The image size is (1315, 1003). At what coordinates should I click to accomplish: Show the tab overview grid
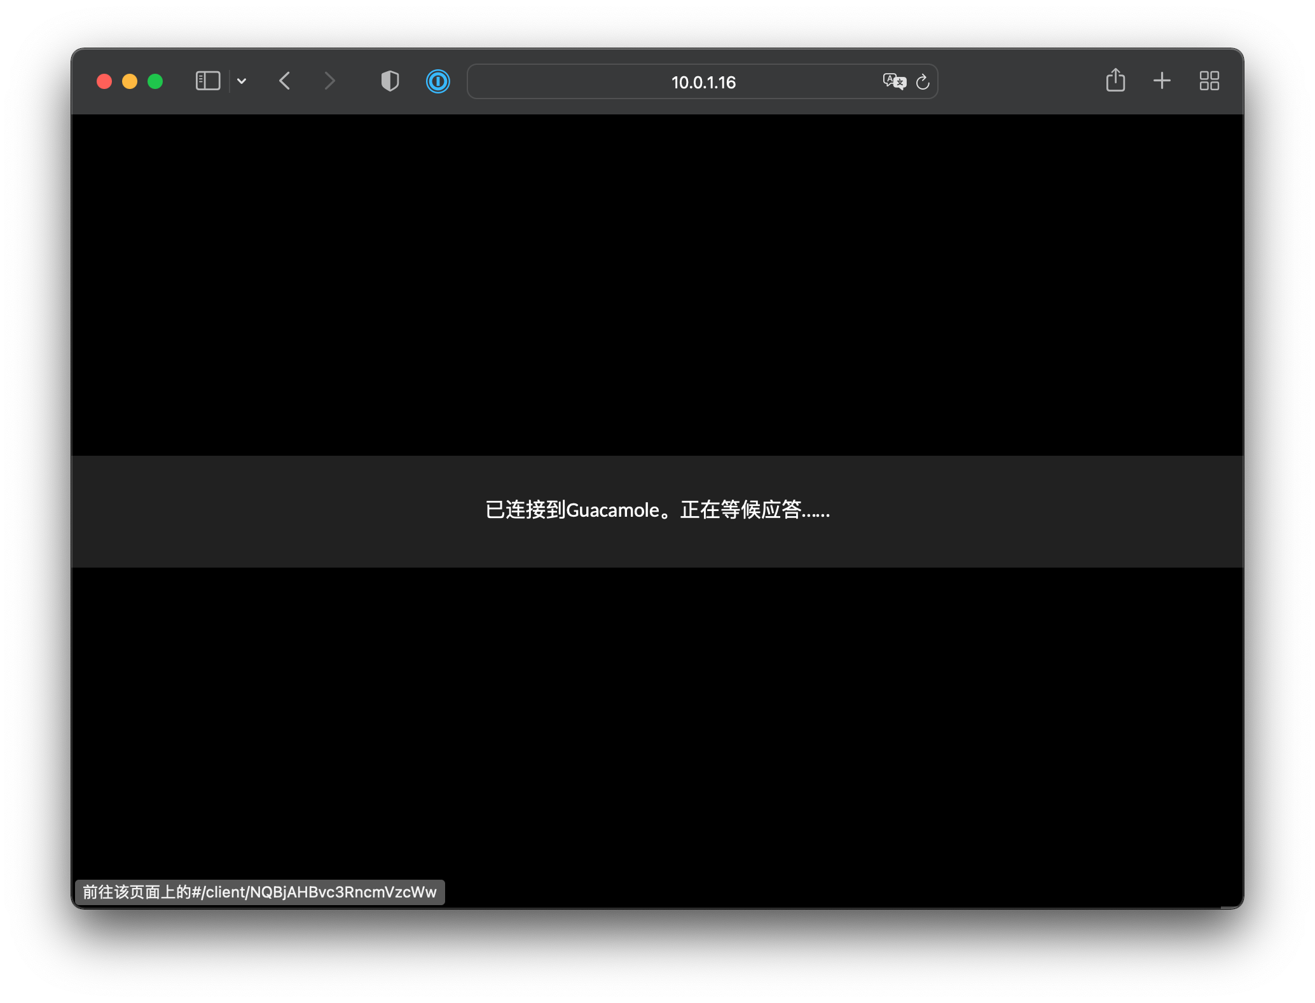[1209, 81]
